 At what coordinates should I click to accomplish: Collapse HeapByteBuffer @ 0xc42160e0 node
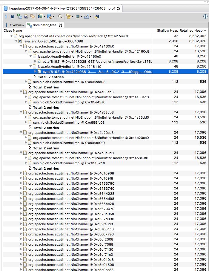click(x=30, y=56)
